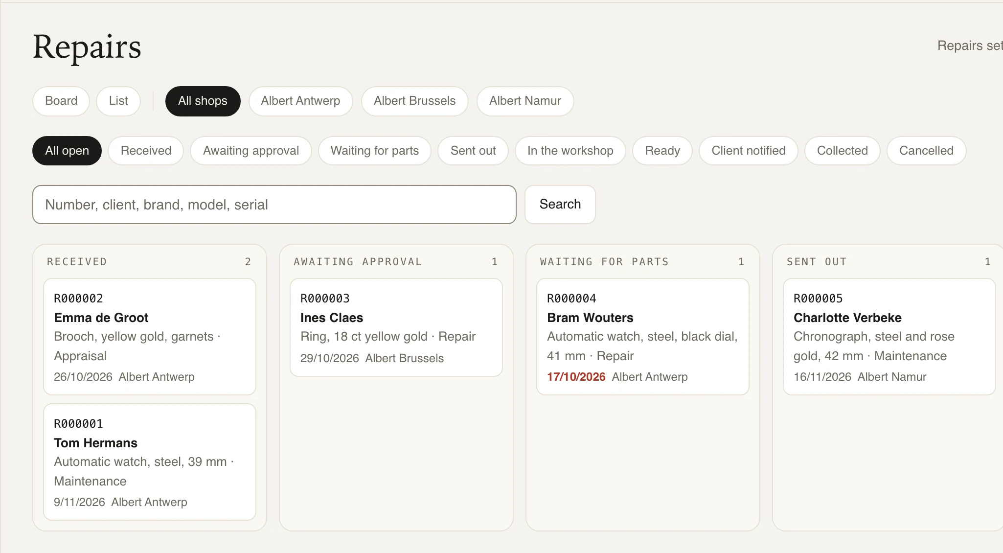This screenshot has height=553, width=1003.
Task: Open repair card R000004 Bram Wouters
Action: click(x=643, y=337)
